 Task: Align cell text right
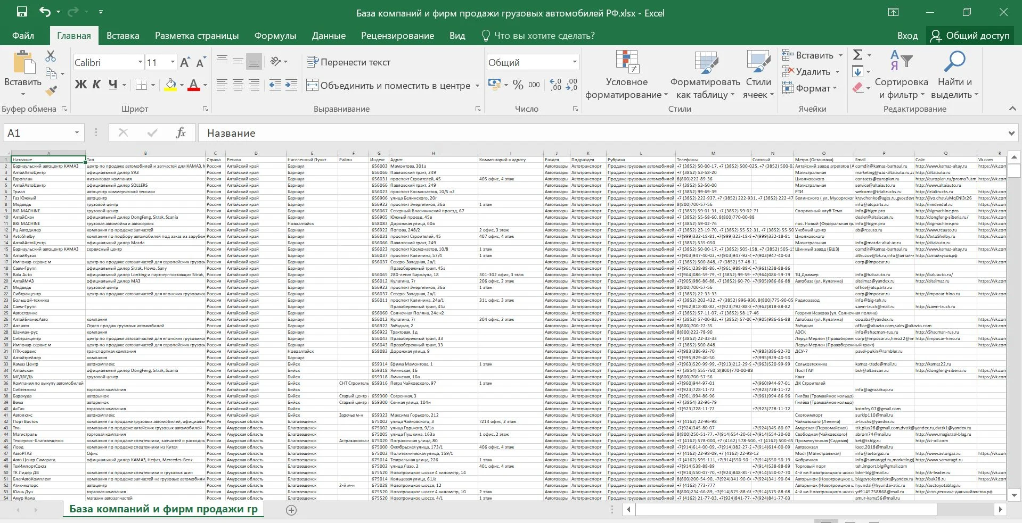click(254, 85)
